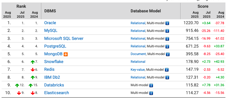Click the Rank column group header
This screenshot has height=98, width=227.
click(x=21, y=6)
